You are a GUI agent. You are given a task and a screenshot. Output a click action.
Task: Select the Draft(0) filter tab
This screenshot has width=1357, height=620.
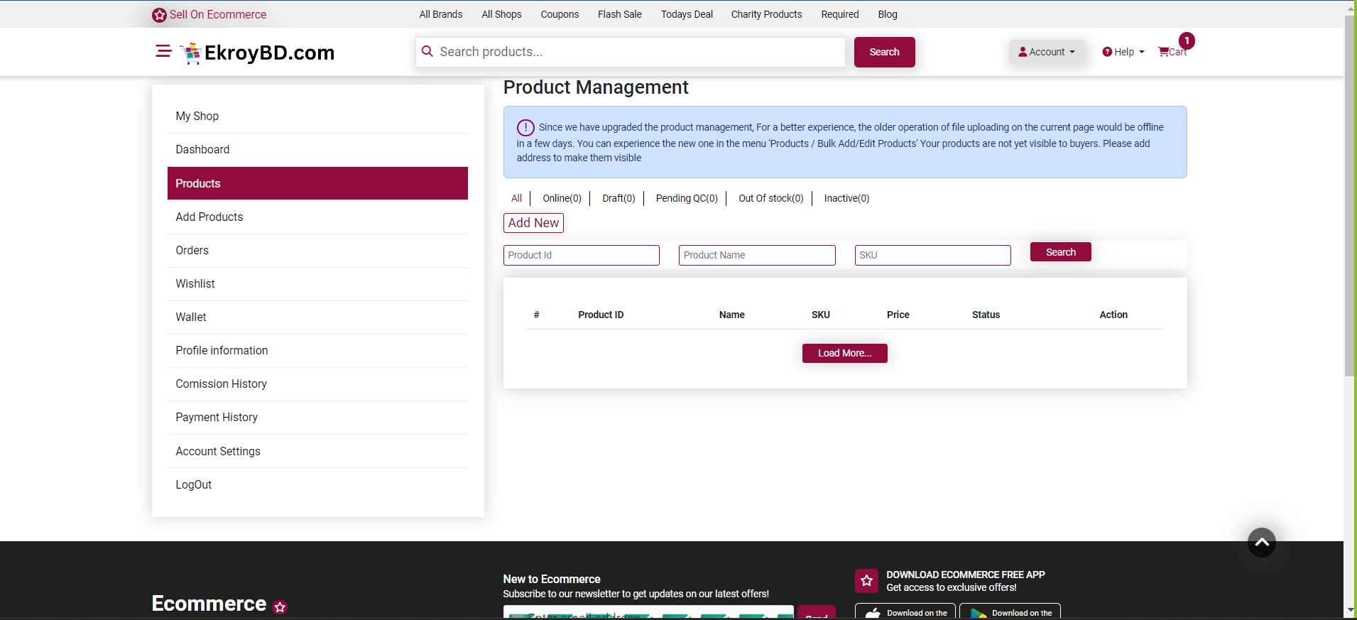click(618, 198)
